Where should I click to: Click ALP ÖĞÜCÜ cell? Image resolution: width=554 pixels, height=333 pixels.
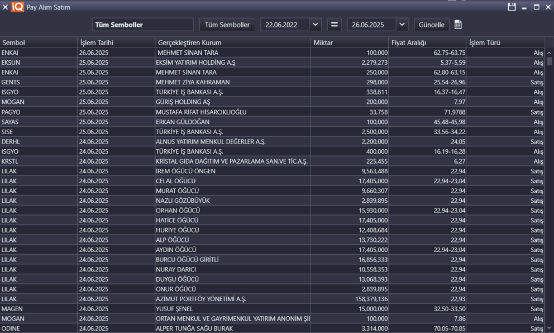tap(233, 240)
